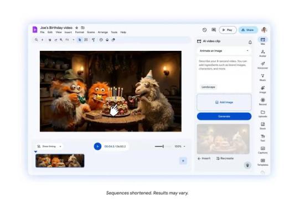Play the timeline with blue play button

tap(97, 146)
